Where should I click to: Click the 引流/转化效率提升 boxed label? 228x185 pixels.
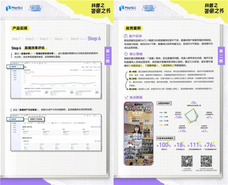click(166, 138)
